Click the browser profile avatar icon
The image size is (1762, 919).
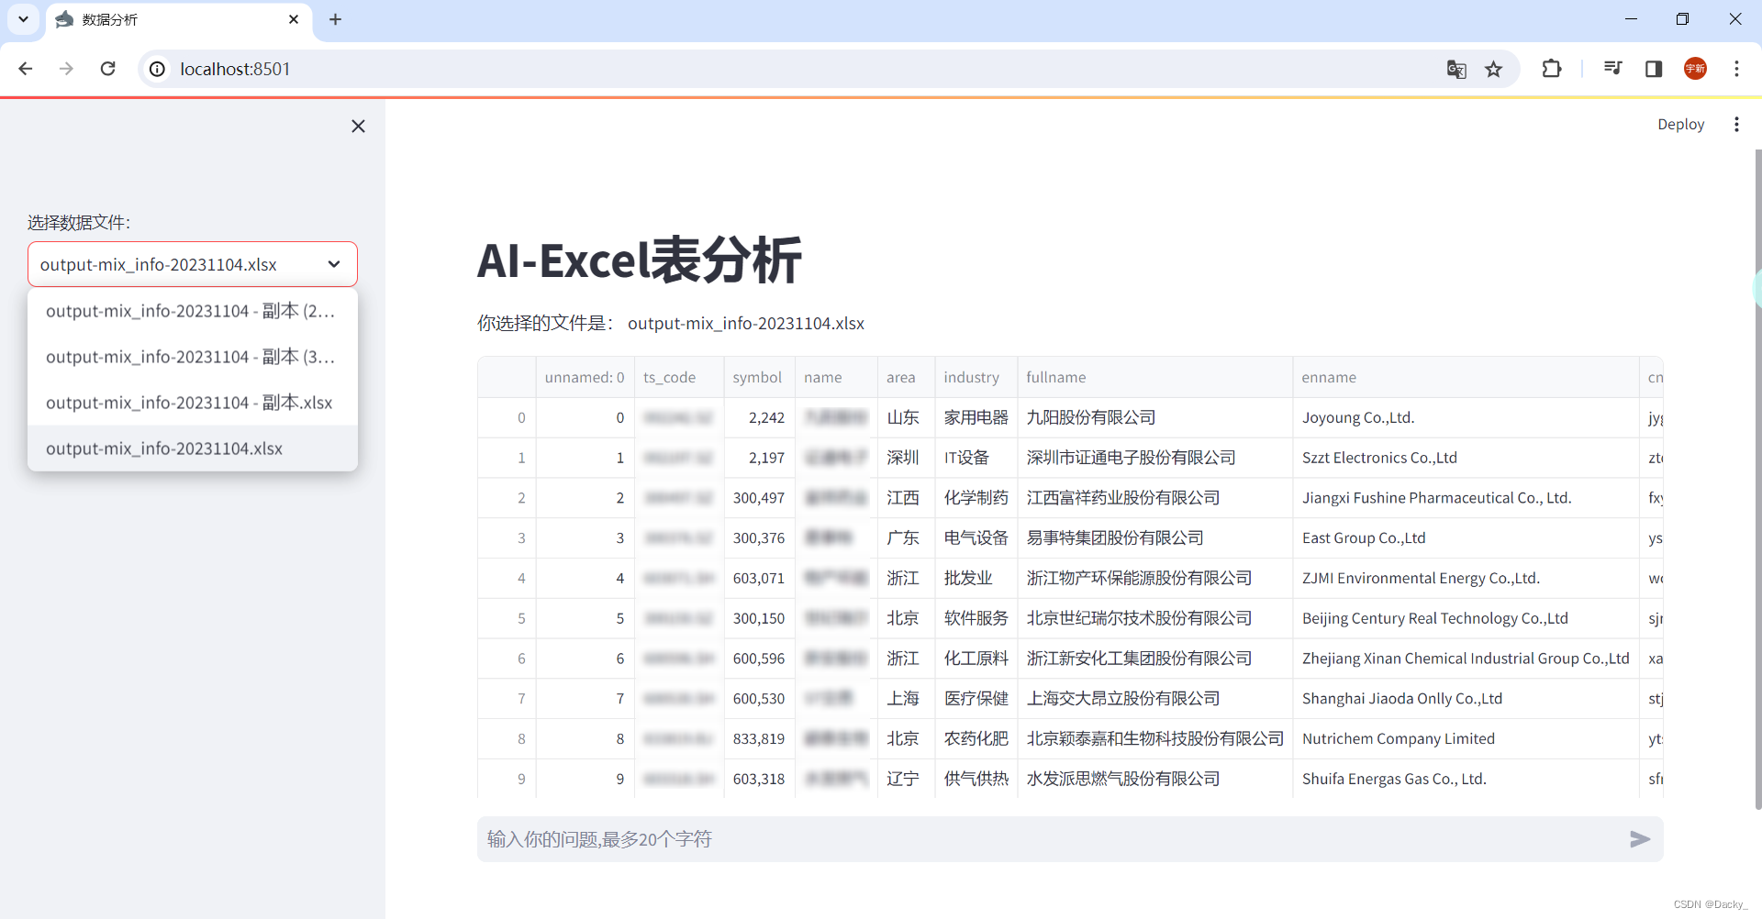click(x=1696, y=69)
